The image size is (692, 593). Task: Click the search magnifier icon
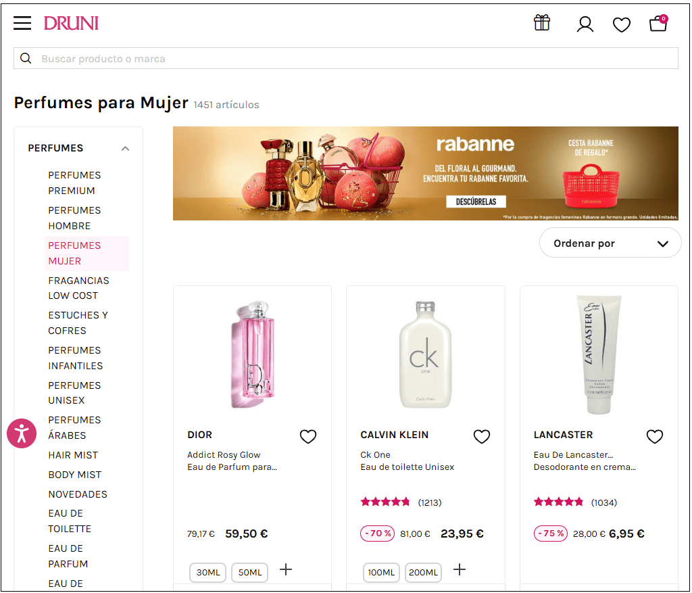click(x=26, y=58)
